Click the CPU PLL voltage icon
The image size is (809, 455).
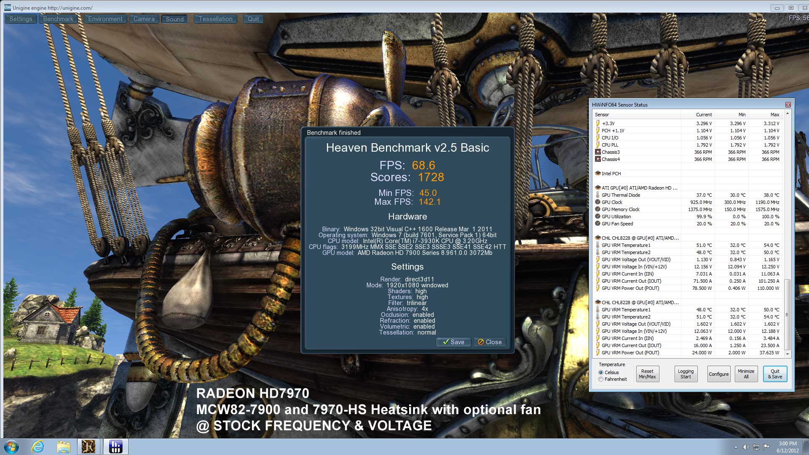(597, 145)
